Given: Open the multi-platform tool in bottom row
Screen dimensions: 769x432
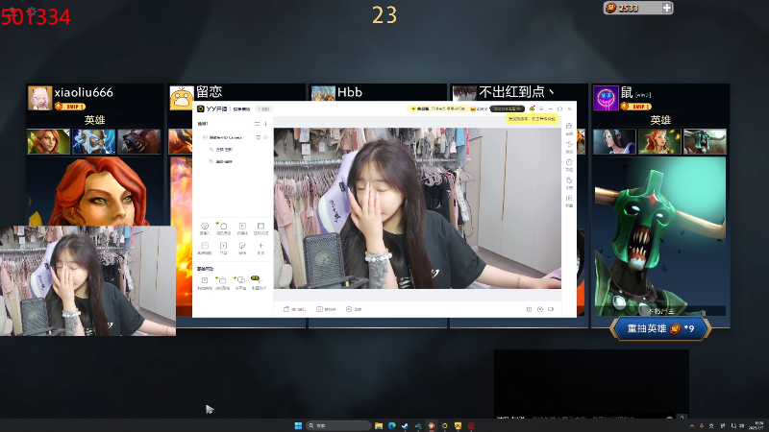Looking at the screenshot, I should pos(240,282).
